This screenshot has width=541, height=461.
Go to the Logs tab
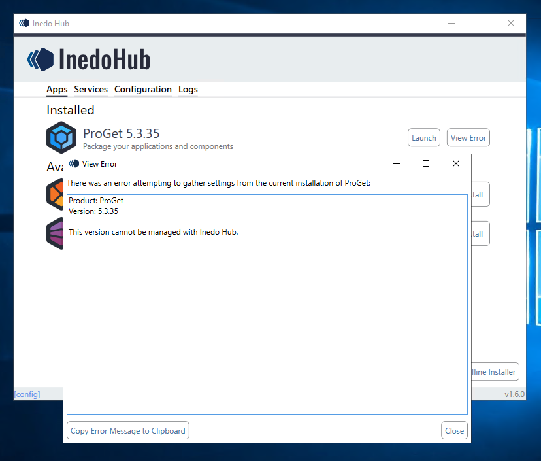[188, 90]
